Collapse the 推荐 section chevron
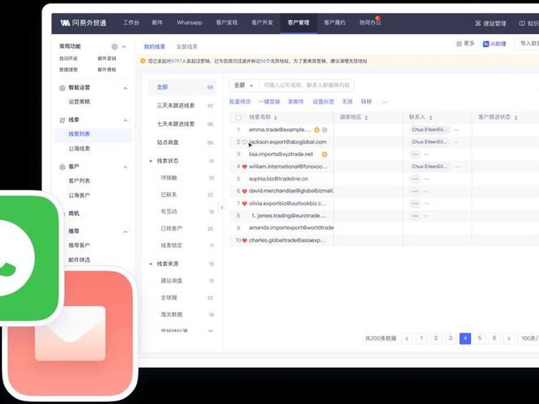The image size is (539, 404). tap(125, 232)
